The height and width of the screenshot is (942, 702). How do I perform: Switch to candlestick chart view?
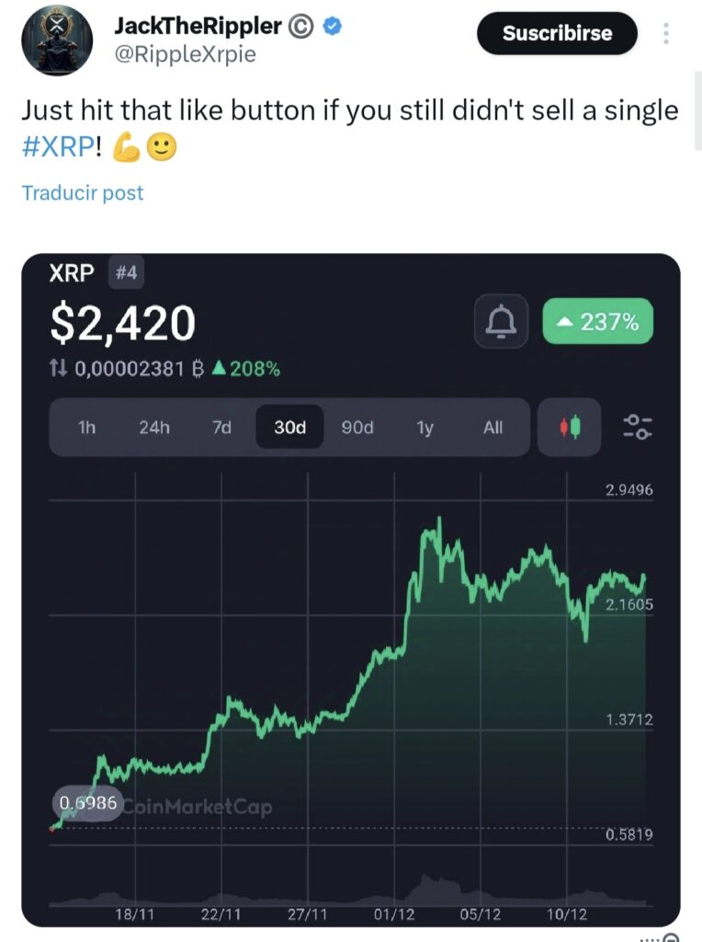point(570,427)
